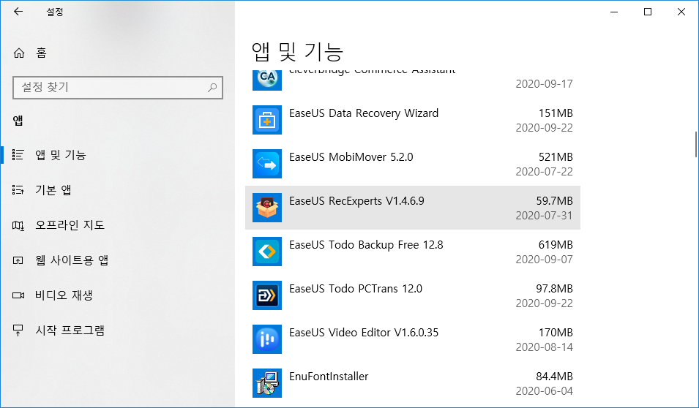Click the search magnifier icon
Viewport: 699px width, 408px height.
pos(213,87)
